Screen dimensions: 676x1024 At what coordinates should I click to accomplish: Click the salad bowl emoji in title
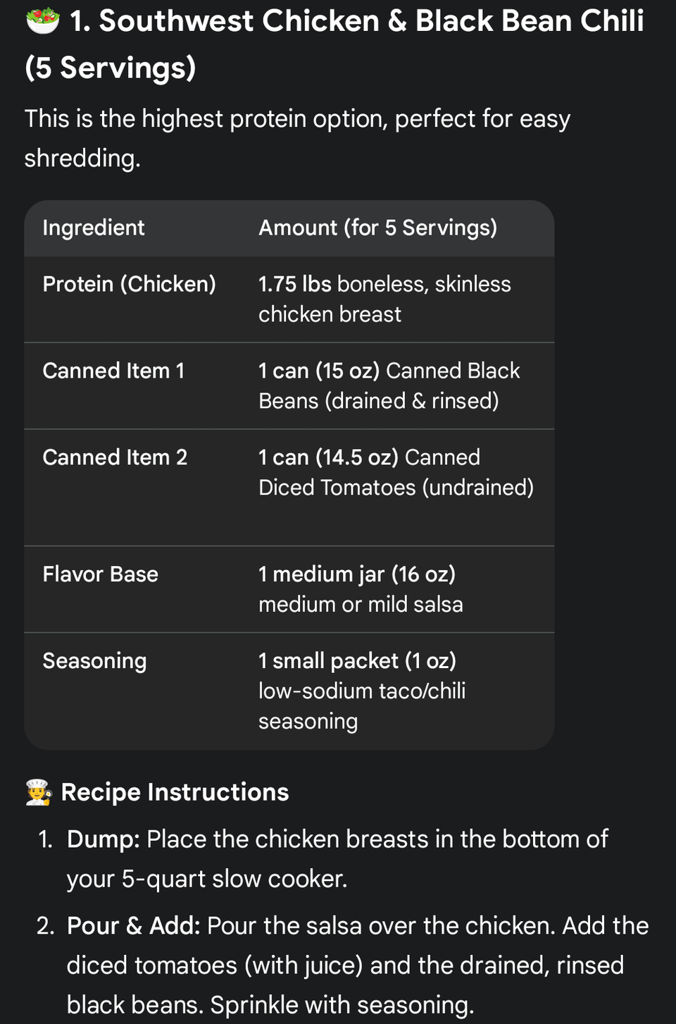click(x=42, y=21)
